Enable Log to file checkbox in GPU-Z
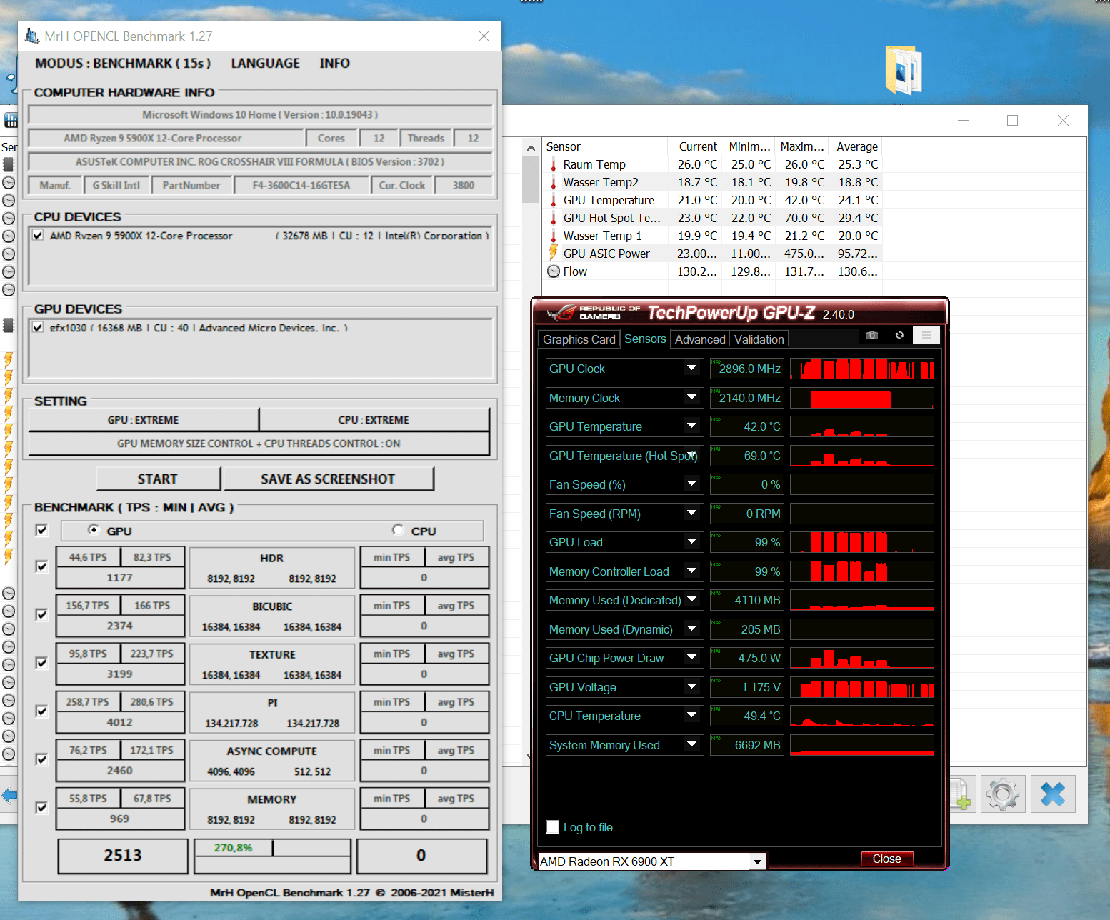 point(553,827)
